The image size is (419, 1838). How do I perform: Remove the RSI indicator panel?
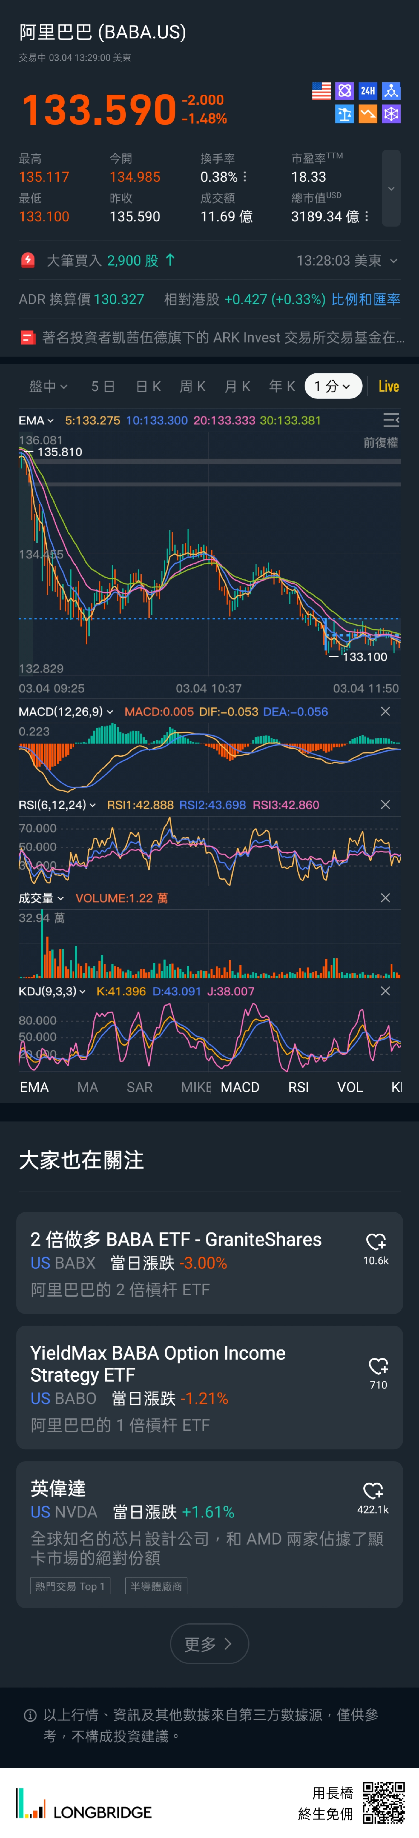point(386,805)
